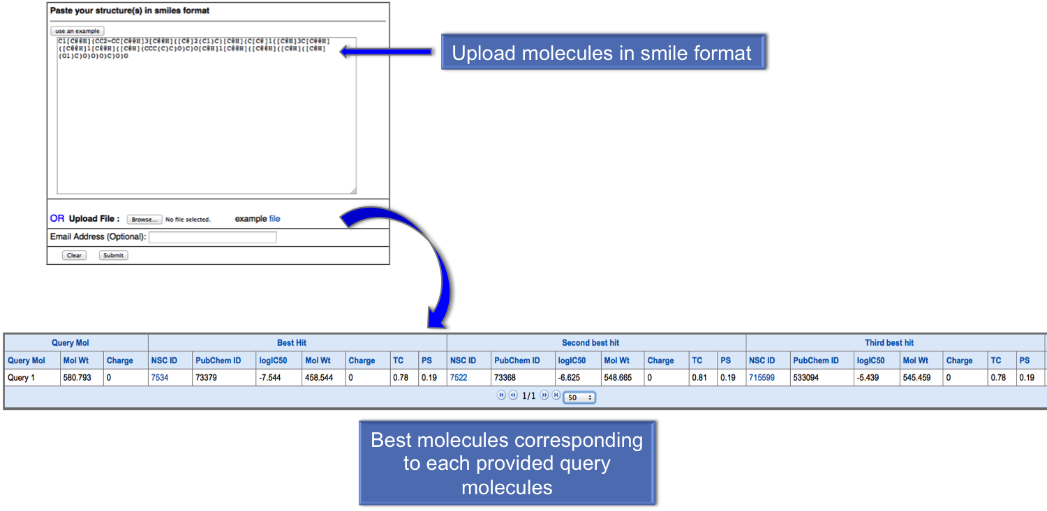The height and width of the screenshot is (511, 1047).
Task: Sort by Best Hit PubChem ID column
Action: [x=218, y=360]
